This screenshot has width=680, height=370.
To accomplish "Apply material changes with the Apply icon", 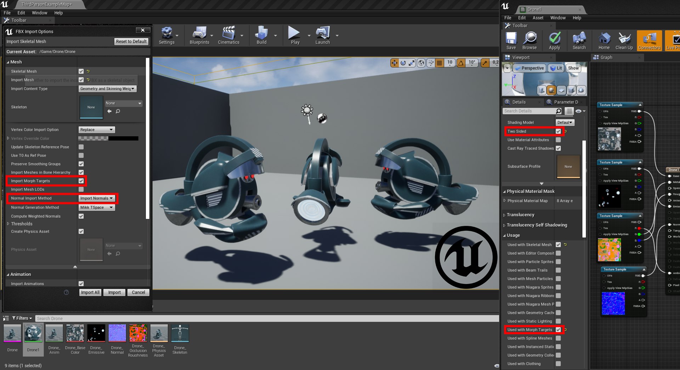I will pyautogui.click(x=555, y=41).
